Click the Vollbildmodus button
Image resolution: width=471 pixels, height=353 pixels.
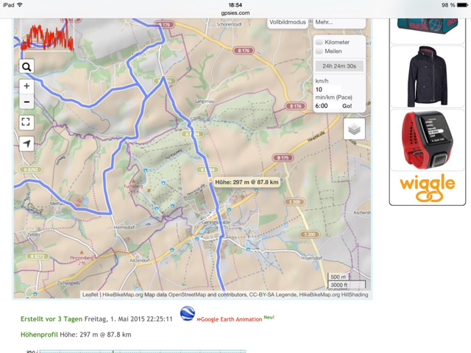[287, 22]
